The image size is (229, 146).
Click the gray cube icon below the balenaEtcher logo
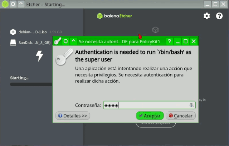(155, 30)
